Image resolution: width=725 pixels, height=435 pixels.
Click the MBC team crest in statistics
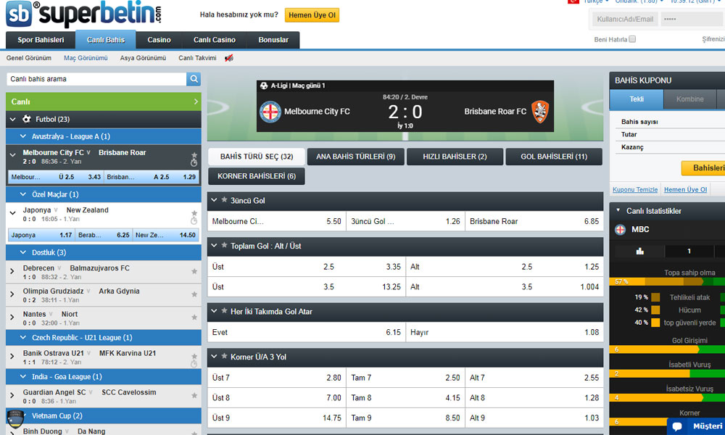621,229
